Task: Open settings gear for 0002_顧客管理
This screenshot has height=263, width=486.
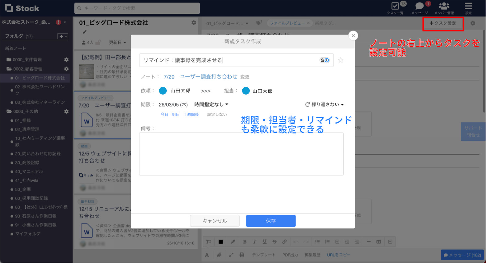Action: click(x=66, y=69)
